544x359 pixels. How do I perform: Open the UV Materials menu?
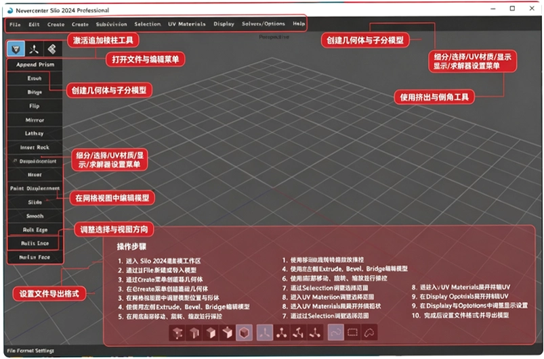pyautogui.click(x=187, y=24)
